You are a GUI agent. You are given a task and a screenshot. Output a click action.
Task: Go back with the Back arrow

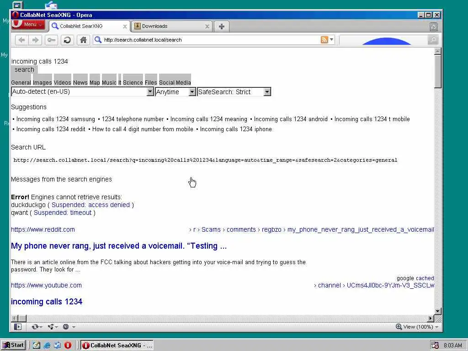pos(21,40)
